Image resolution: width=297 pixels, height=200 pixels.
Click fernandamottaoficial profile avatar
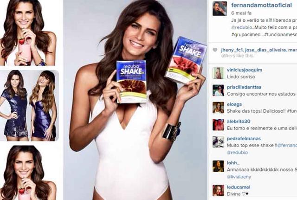click(x=220, y=9)
